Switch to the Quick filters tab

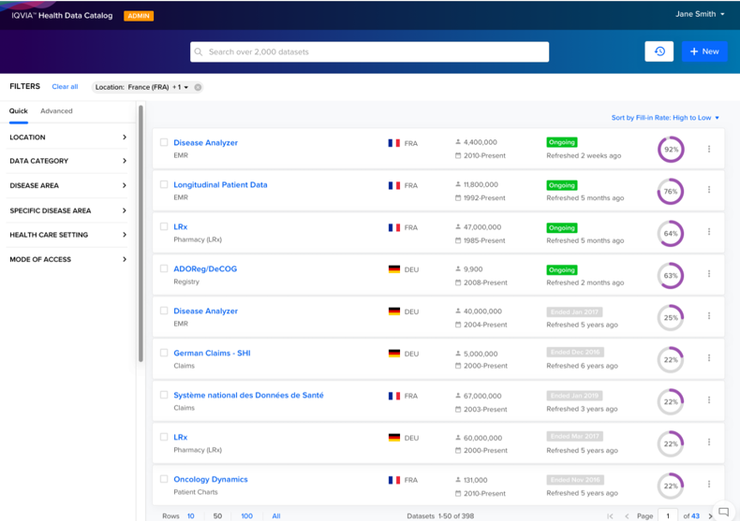click(19, 111)
